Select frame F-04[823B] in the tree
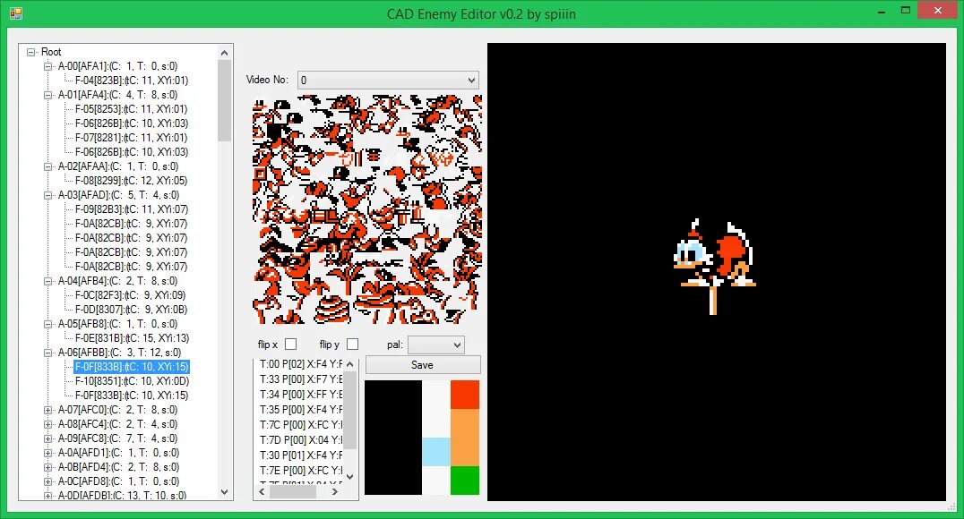The image size is (964, 519). click(x=132, y=81)
